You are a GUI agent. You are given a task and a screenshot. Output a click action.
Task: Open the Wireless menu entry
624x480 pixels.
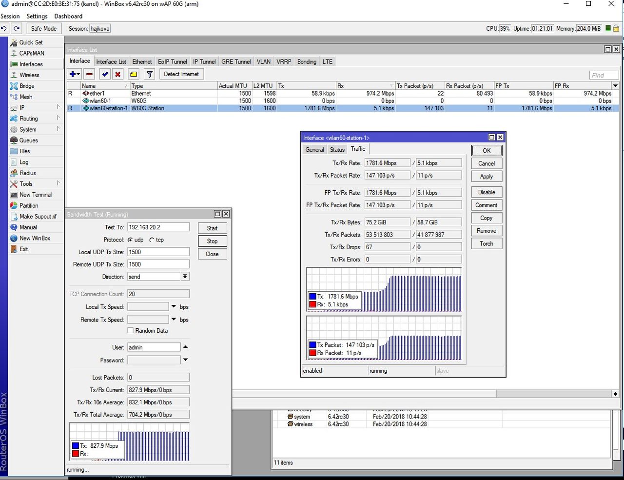[x=29, y=75]
